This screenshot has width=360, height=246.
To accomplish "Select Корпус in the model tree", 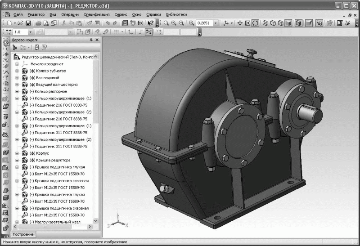I will (42, 153).
